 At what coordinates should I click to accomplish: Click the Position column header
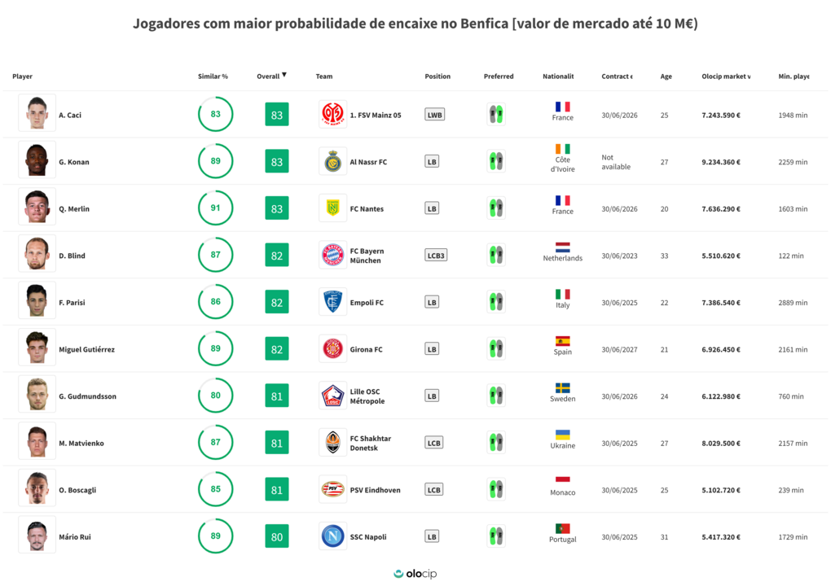point(437,77)
